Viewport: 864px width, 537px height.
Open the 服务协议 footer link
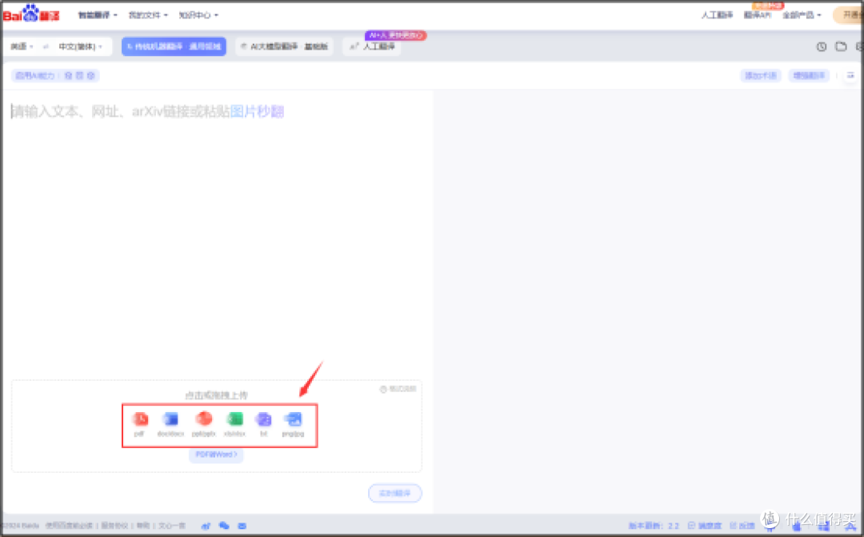[x=114, y=526]
